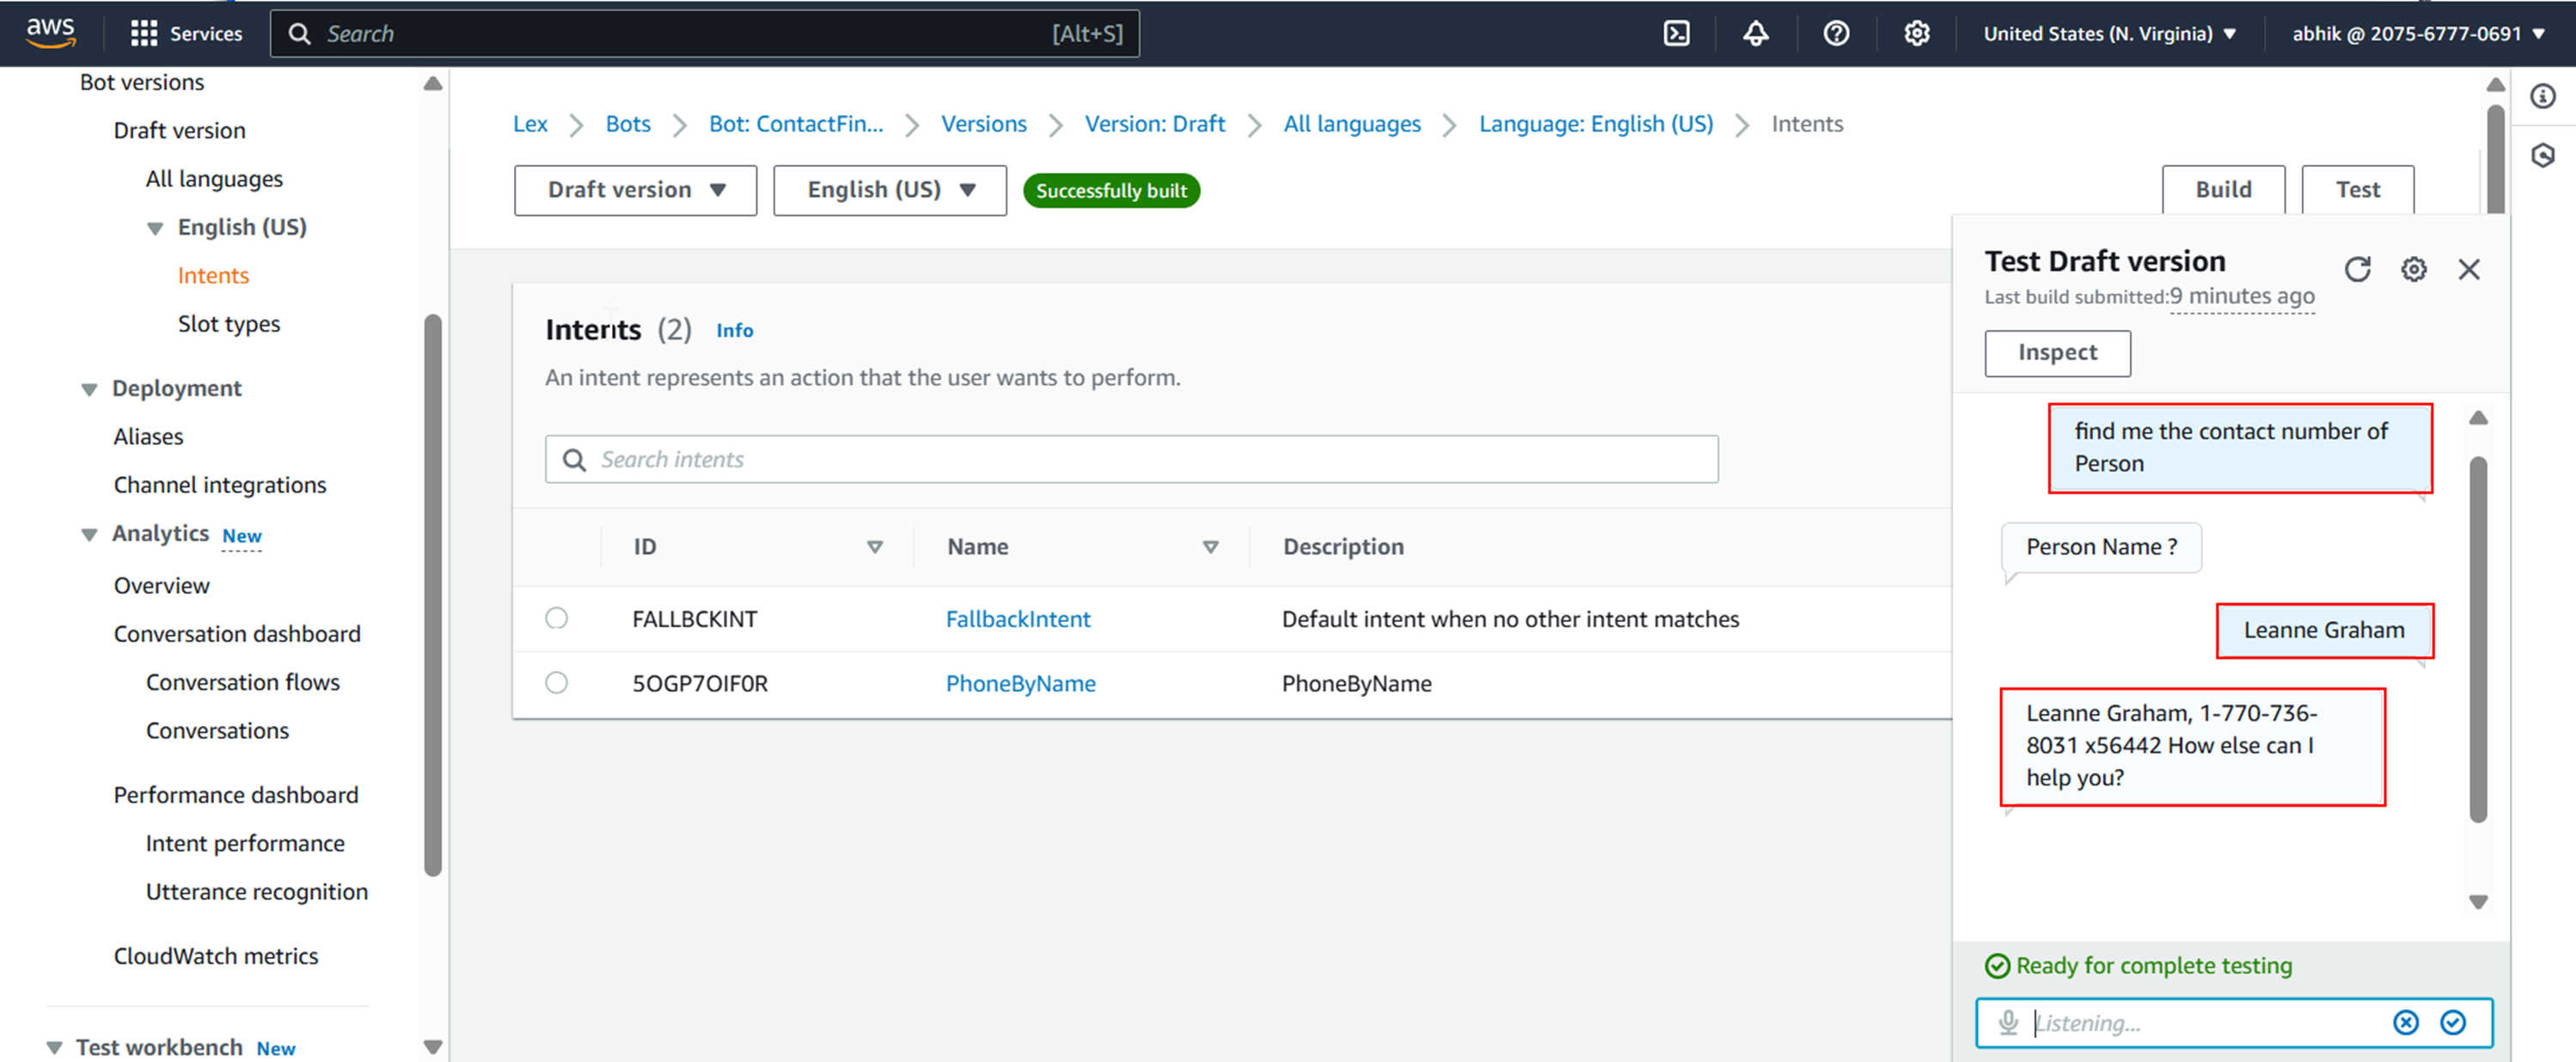
Task: Close the Test Draft version panel
Action: 2469,269
